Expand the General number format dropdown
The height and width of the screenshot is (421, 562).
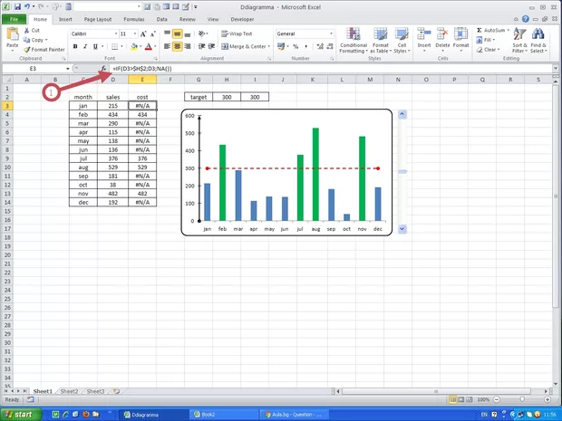pos(329,33)
